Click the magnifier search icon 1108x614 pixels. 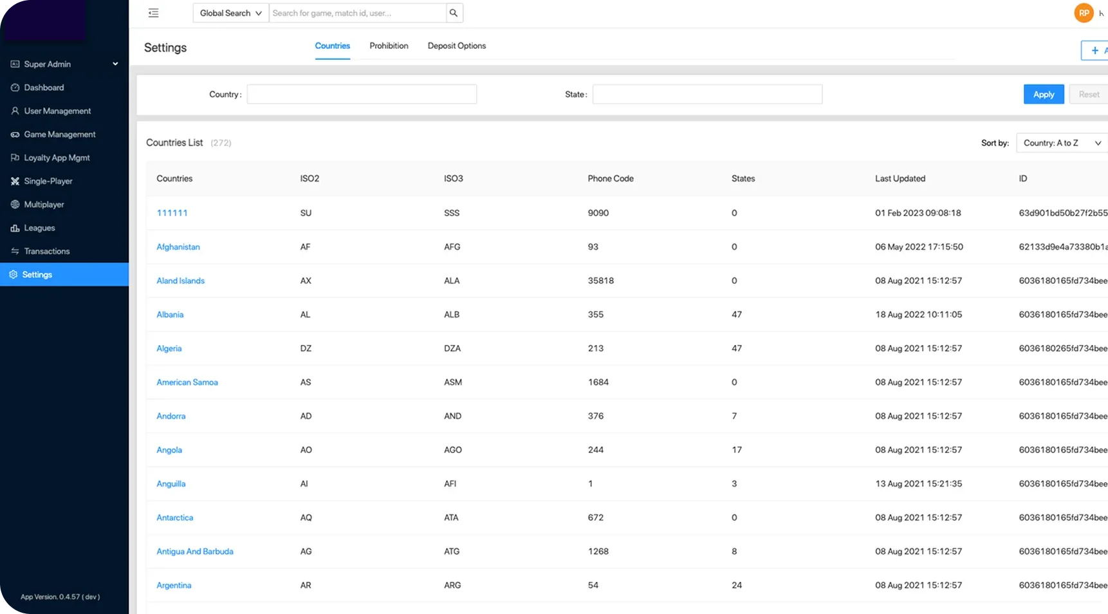click(454, 13)
